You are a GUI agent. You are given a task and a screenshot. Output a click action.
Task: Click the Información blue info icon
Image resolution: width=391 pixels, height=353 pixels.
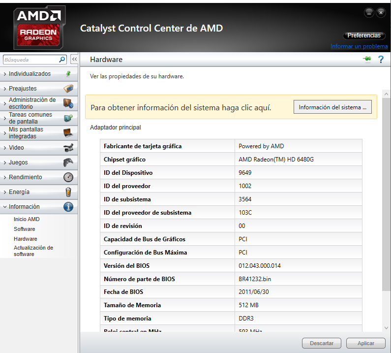click(x=68, y=207)
